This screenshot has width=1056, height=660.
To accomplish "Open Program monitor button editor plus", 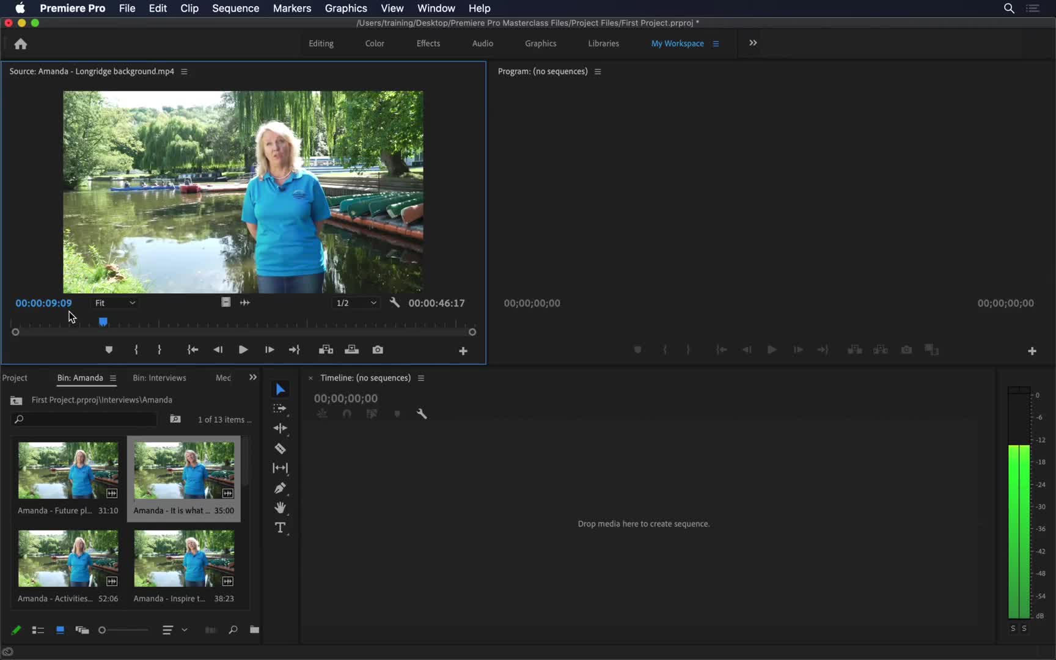I will (x=1032, y=351).
